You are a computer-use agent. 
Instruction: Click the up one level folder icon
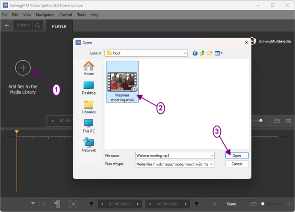coord(202,53)
